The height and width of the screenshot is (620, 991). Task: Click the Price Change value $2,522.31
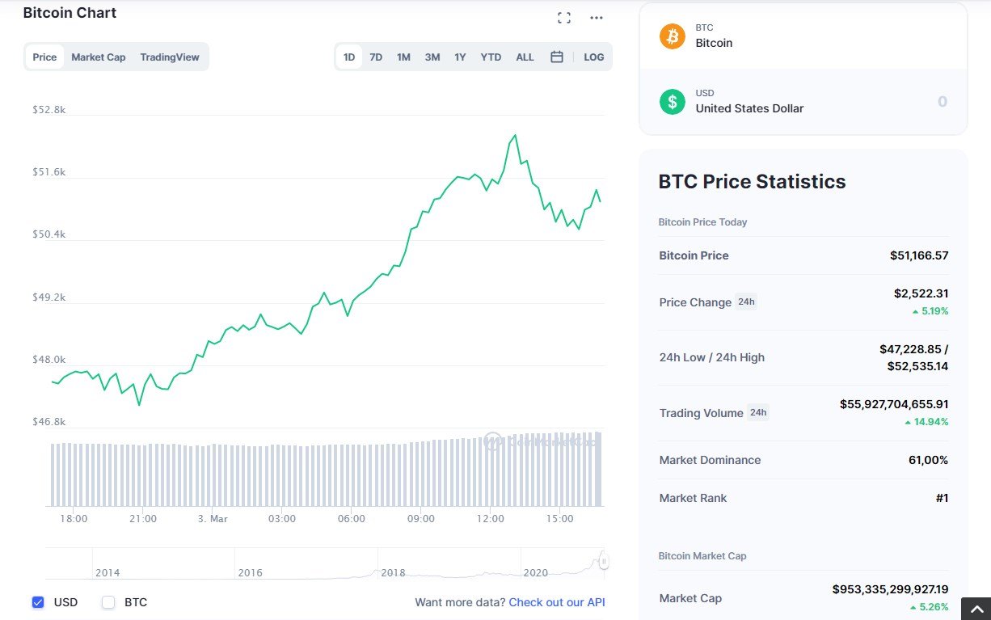coord(921,293)
